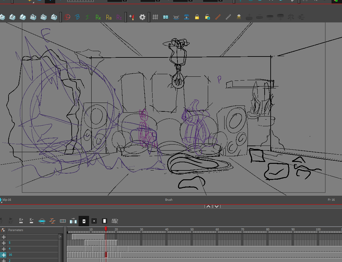Click the IA paper stack icon
This screenshot has height=262, width=342.
click(54, 17)
